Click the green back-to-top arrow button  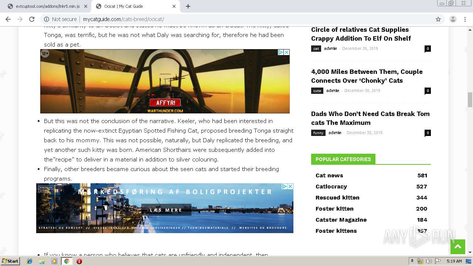point(458,246)
